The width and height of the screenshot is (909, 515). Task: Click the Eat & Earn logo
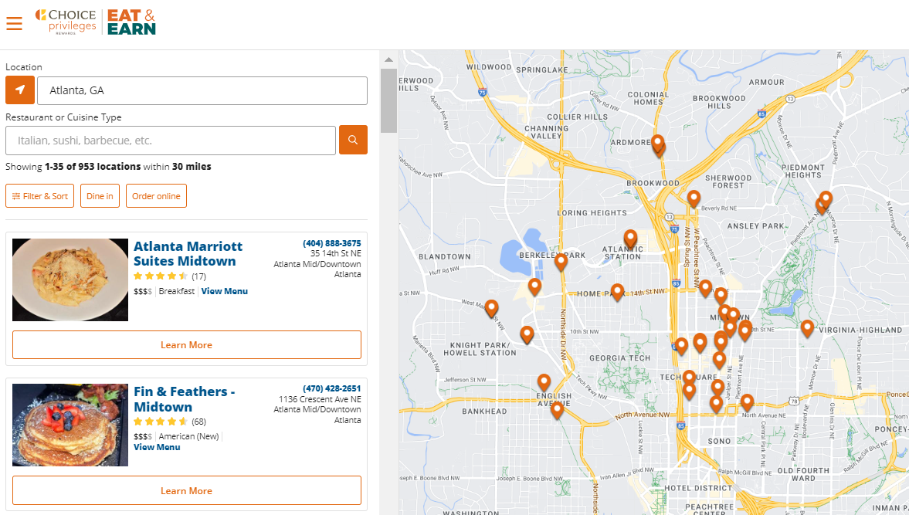click(x=130, y=22)
